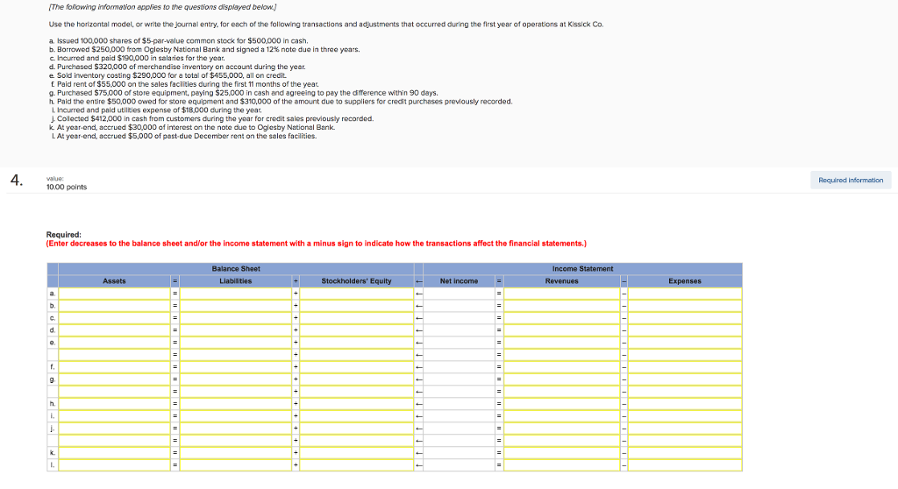Select the Expenses field in row c

(685, 317)
